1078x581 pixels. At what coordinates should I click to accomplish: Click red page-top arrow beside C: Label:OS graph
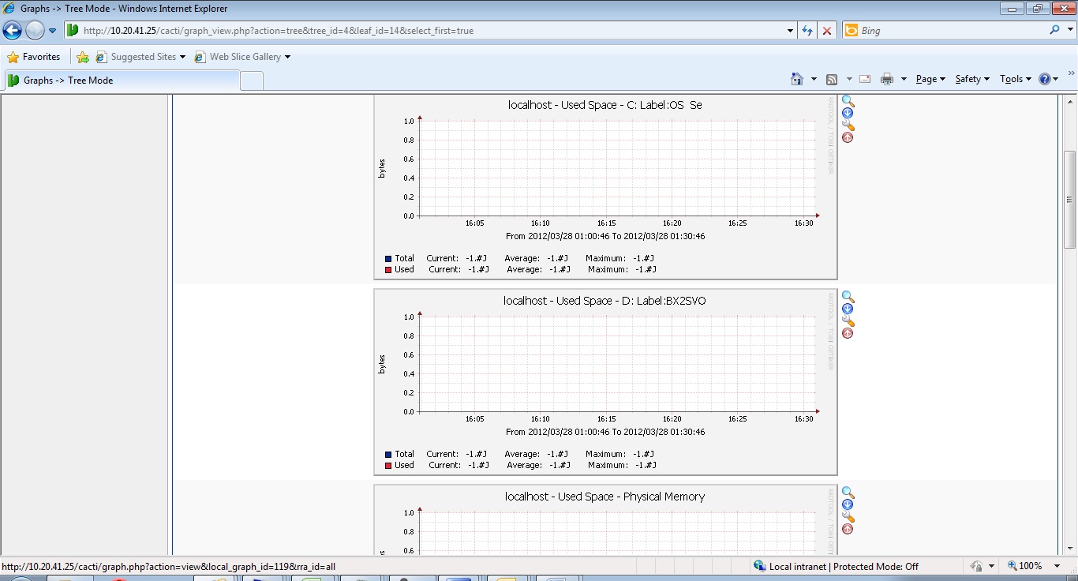(x=848, y=137)
